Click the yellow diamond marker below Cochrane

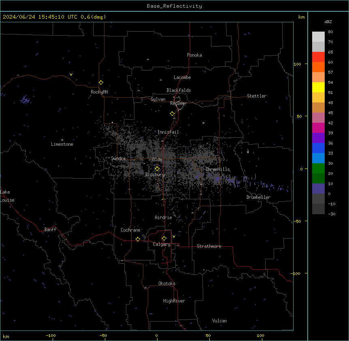point(138,239)
